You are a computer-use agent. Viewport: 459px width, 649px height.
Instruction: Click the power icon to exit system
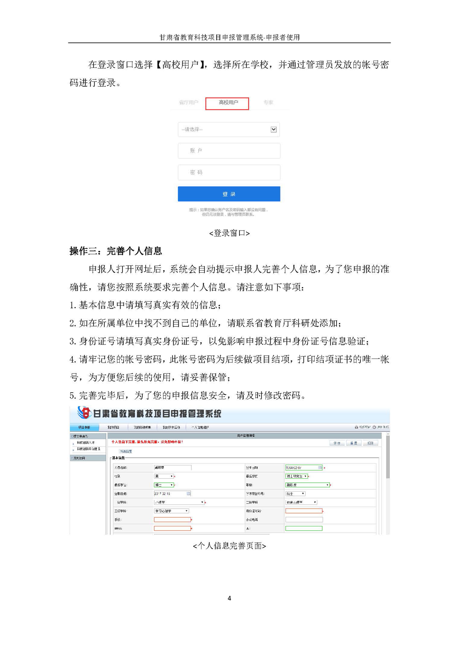pos(374,427)
